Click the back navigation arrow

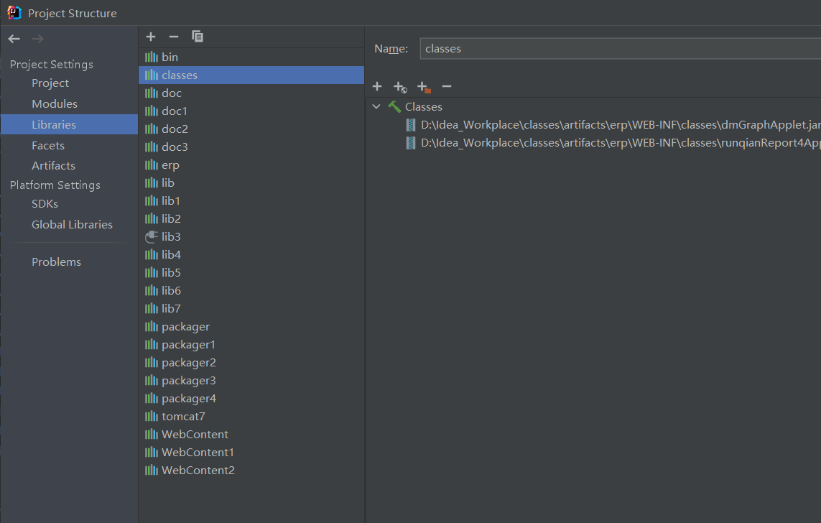pos(14,39)
